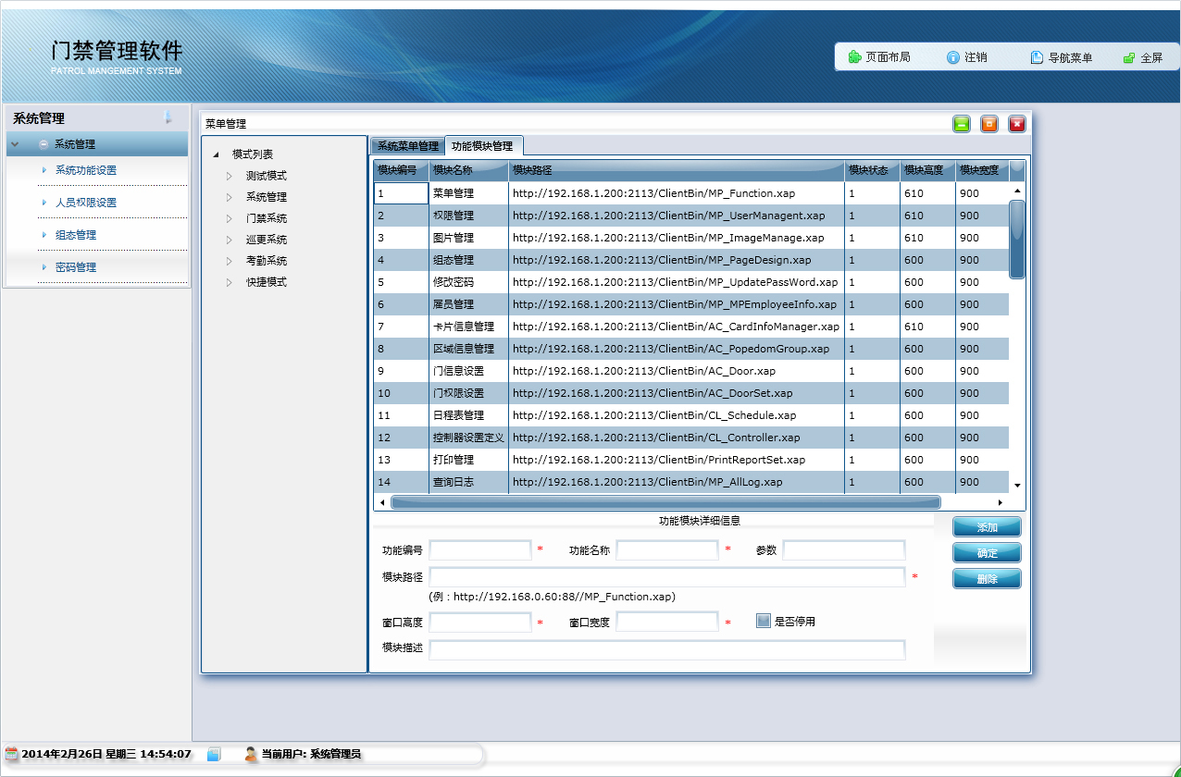The image size is (1181, 777).
Task: Expand the 考勤系统 tree node
Action: (230, 261)
